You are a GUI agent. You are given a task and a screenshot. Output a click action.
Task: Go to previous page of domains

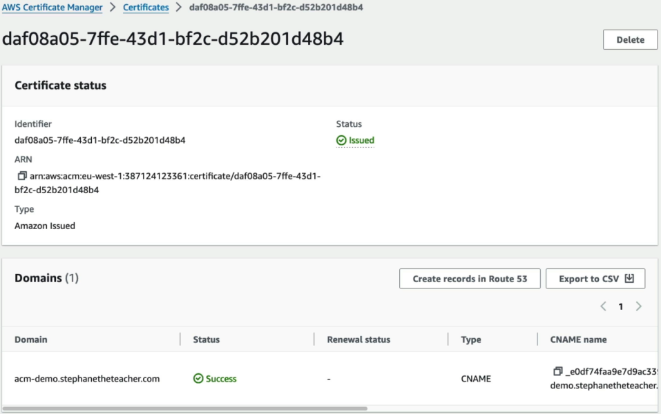point(603,306)
